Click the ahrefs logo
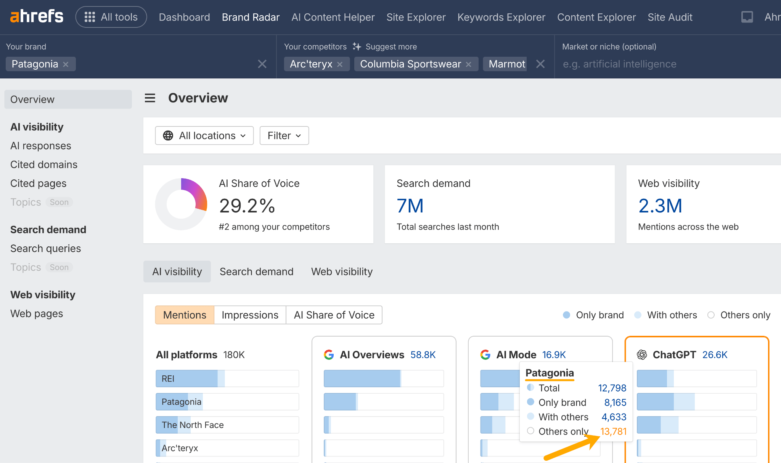This screenshot has height=463, width=781. click(x=37, y=16)
